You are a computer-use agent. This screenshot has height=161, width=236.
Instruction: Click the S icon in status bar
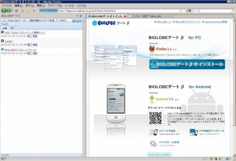[220, 159]
